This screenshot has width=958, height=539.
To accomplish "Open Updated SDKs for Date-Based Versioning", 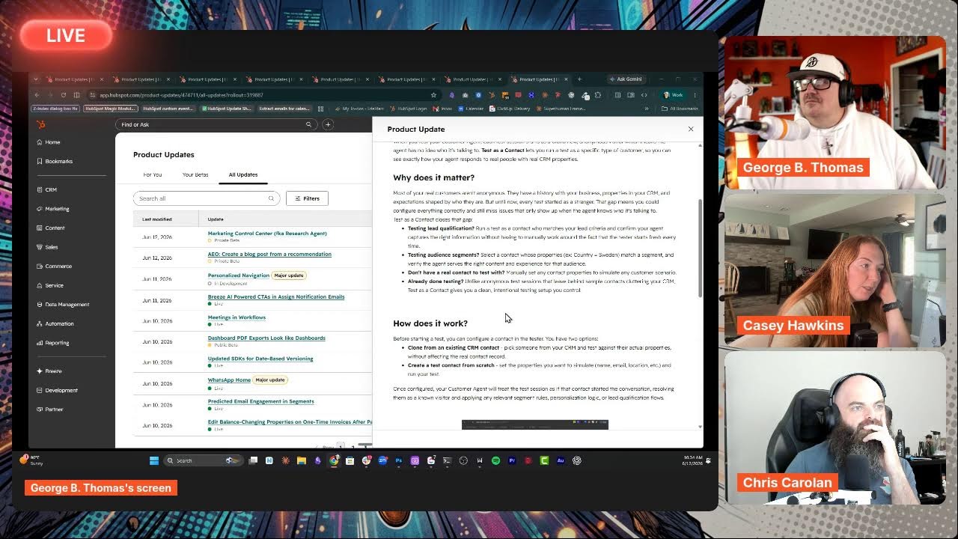I will (x=260, y=359).
